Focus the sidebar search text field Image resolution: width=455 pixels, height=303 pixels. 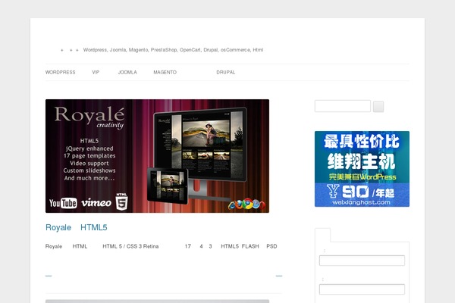tap(342, 106)
